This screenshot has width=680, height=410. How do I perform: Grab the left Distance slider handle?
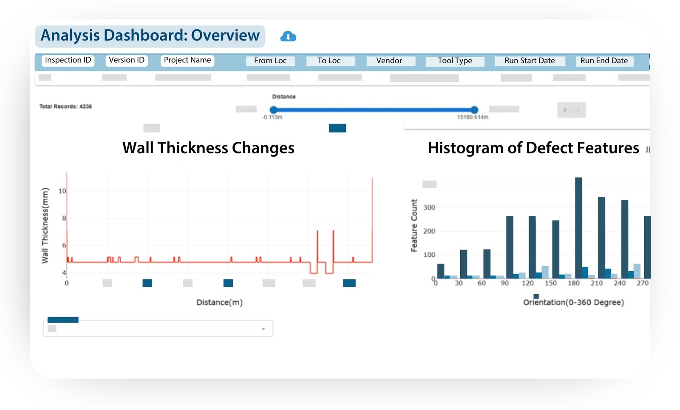(274, 110)
